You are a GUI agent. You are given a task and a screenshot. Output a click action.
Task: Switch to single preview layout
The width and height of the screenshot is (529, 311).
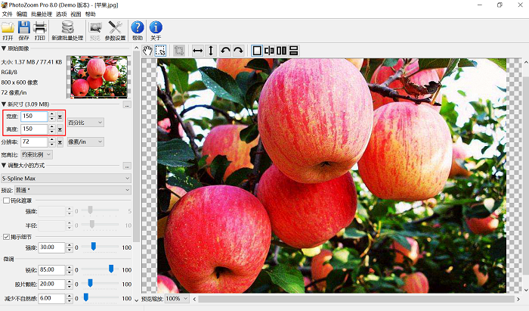(x=257, y=51)
